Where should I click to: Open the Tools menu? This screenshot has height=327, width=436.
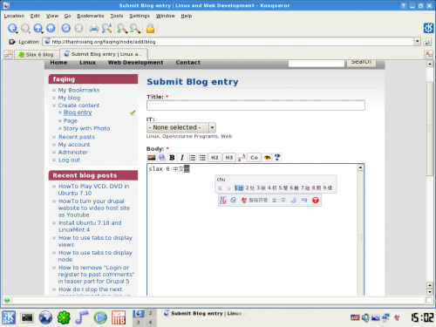[x=117, y=16]
